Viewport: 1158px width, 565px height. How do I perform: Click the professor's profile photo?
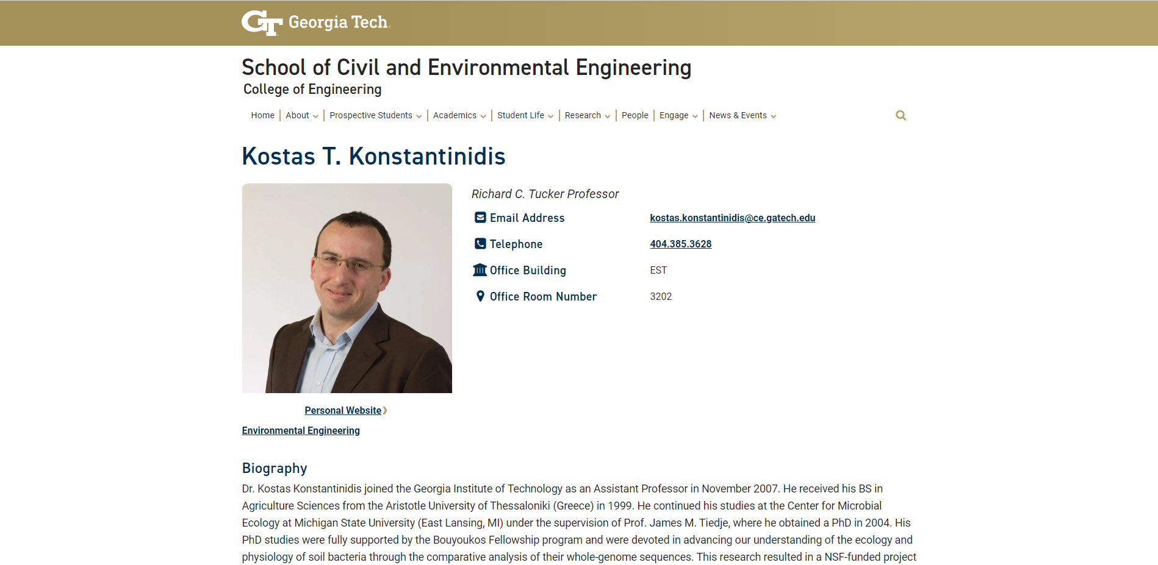[x=347, y=288]
